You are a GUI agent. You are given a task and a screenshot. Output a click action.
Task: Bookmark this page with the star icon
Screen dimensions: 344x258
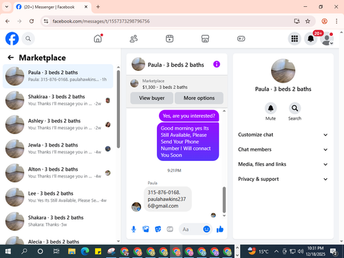tap(308, 21)
